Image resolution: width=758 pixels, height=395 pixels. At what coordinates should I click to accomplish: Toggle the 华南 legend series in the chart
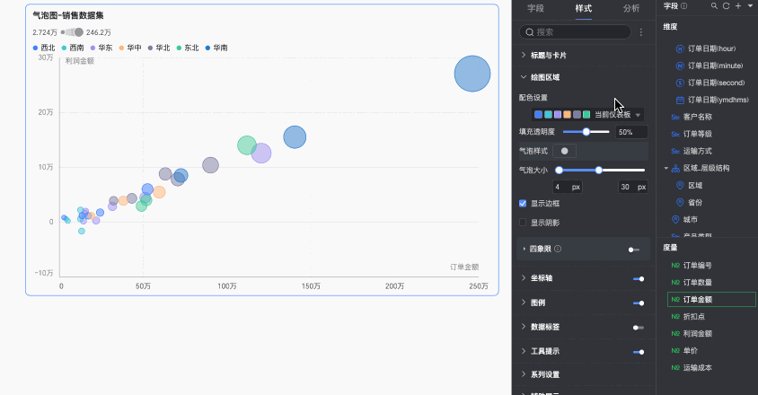216,48
